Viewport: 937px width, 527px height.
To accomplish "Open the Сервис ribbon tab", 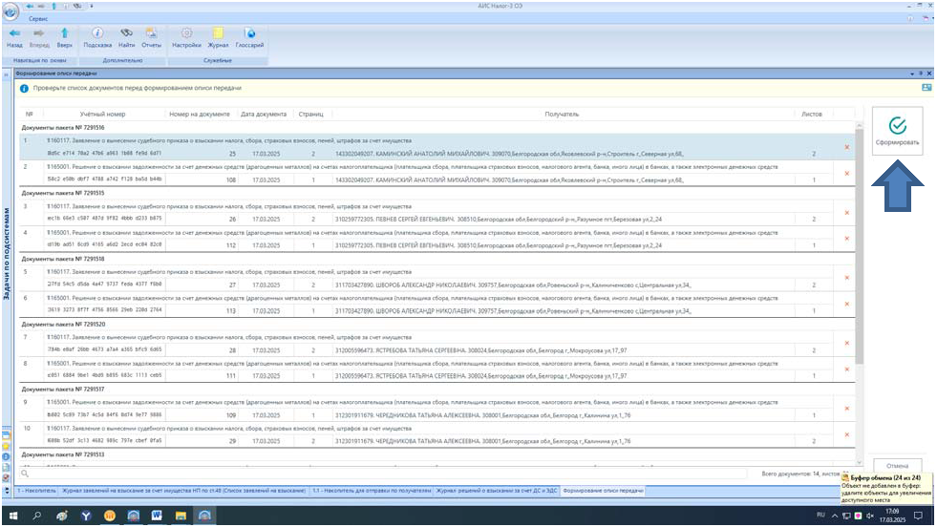I will tap(39, 18).
